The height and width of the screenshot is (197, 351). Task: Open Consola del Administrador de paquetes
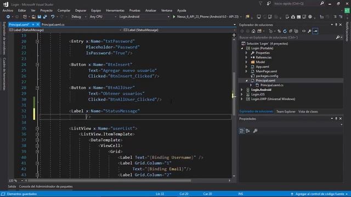[46, 187]
